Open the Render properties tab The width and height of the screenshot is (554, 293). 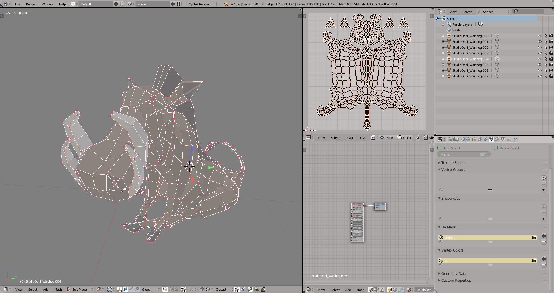click(451, 139)
